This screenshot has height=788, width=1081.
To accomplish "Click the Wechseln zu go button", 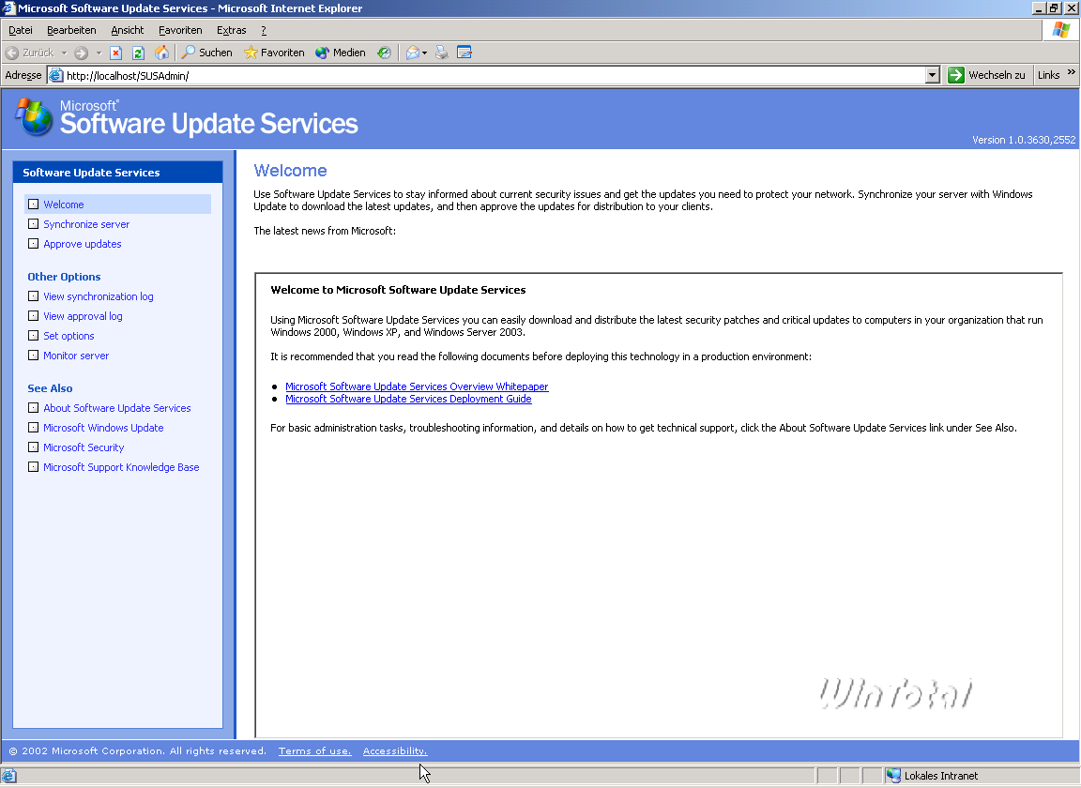I will (x=986, y=75).
